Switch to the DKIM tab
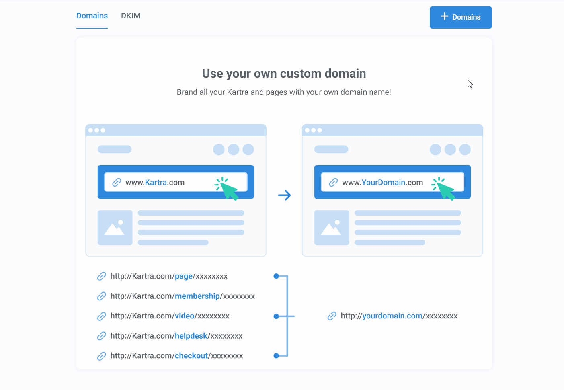 tap(130, 16)
